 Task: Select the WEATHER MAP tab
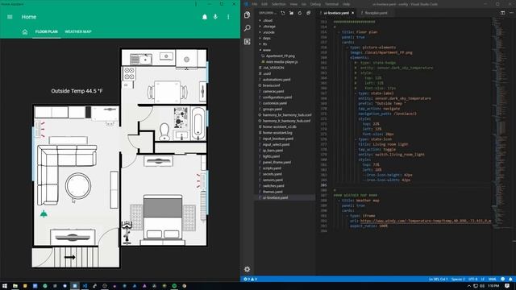coord(78,31)
